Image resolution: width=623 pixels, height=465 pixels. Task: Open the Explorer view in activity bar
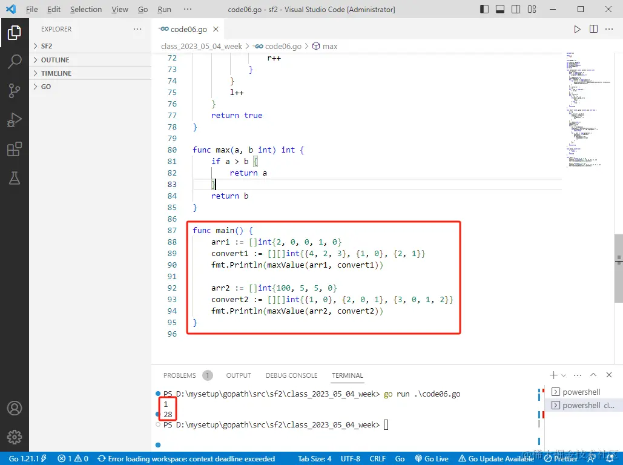[15, 33]
